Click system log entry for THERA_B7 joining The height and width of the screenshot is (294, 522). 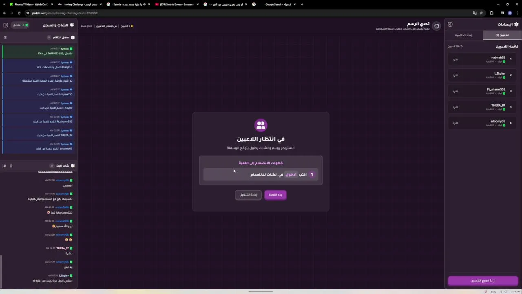pos(38,133)
